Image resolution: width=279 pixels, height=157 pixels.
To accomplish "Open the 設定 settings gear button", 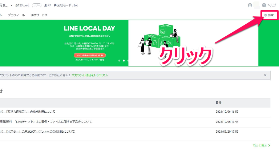I will coord(269,15).
